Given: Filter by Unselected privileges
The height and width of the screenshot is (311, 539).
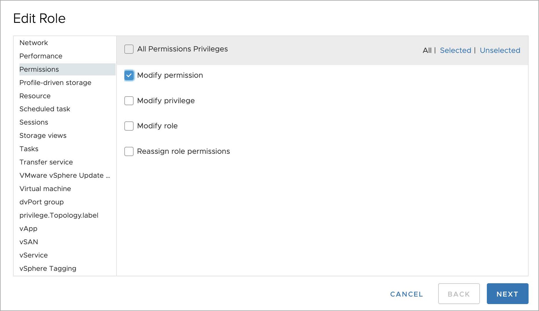Looking at the screenshot, I should tap(500, 50).
